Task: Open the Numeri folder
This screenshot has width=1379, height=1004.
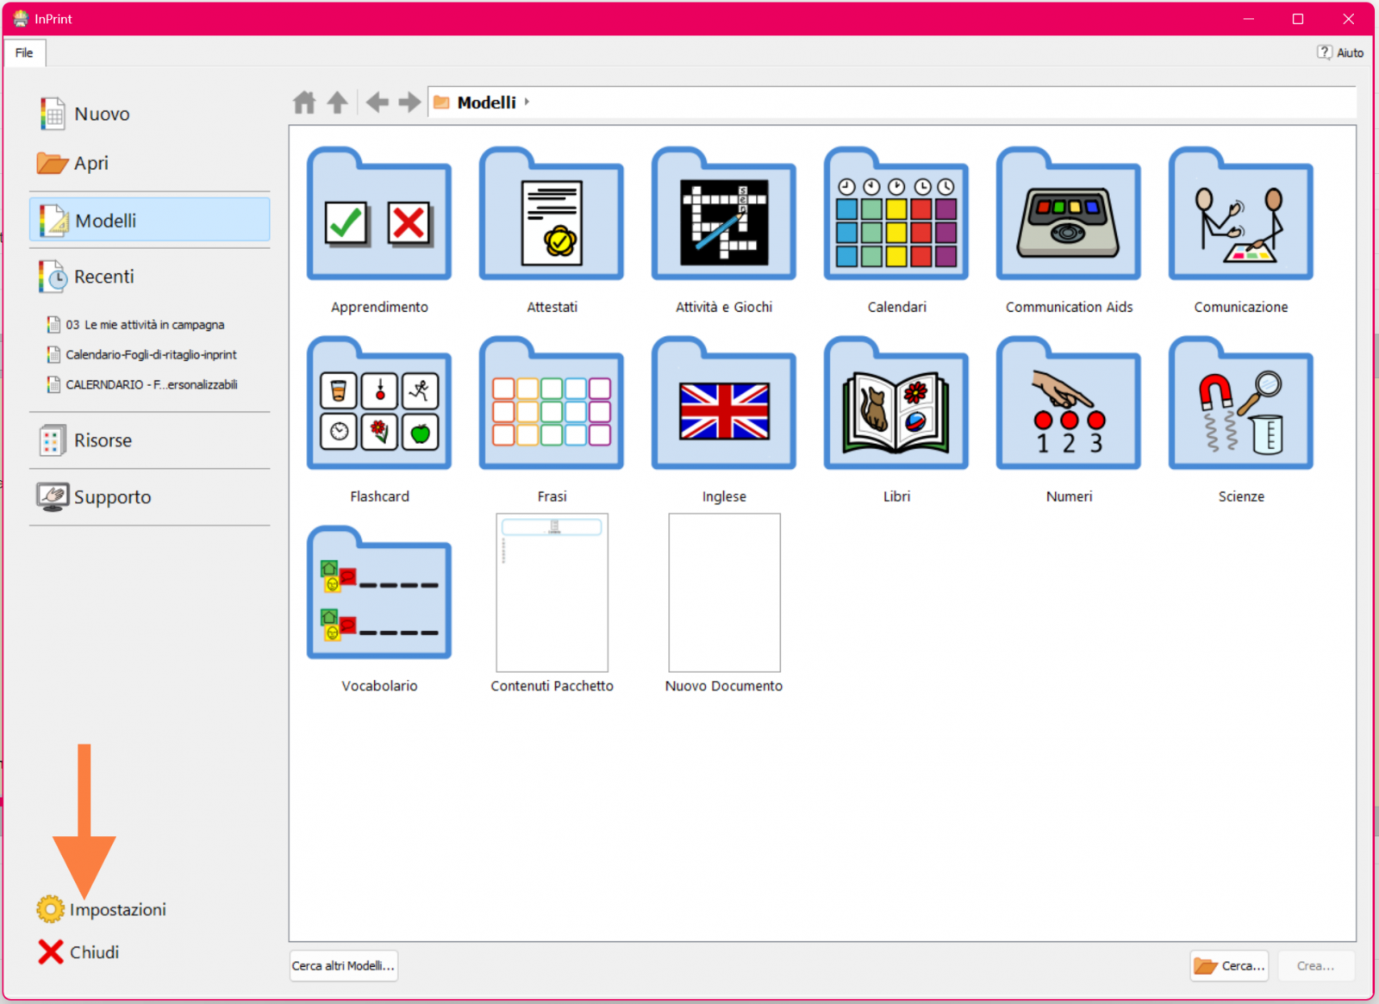Action: (x=1069, y=403)
